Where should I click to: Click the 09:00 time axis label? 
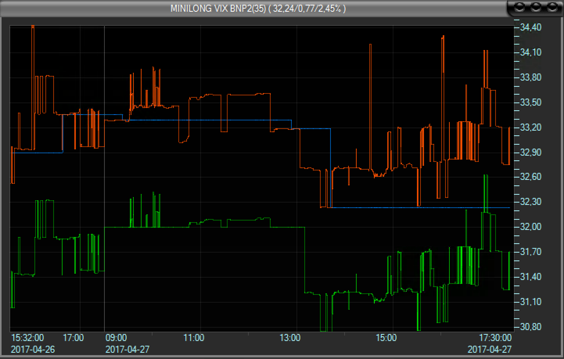(116, 337)
